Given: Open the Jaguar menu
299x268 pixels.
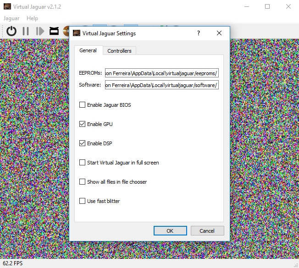Looking at the screenshot, I should coord(11,18).
